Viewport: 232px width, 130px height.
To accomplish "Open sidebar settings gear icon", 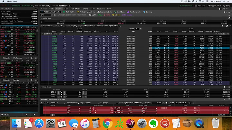I will click(8, 115).
